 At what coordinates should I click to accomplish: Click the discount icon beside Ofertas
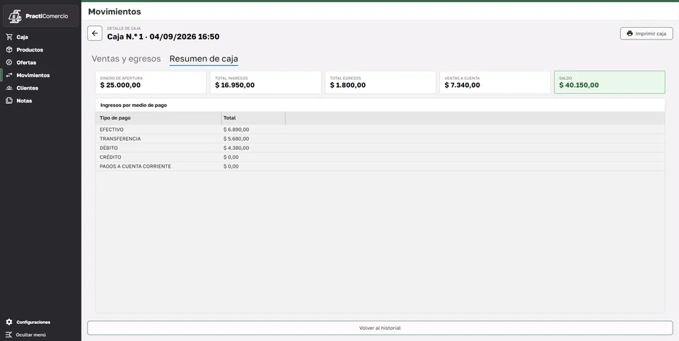pos(9,62)
